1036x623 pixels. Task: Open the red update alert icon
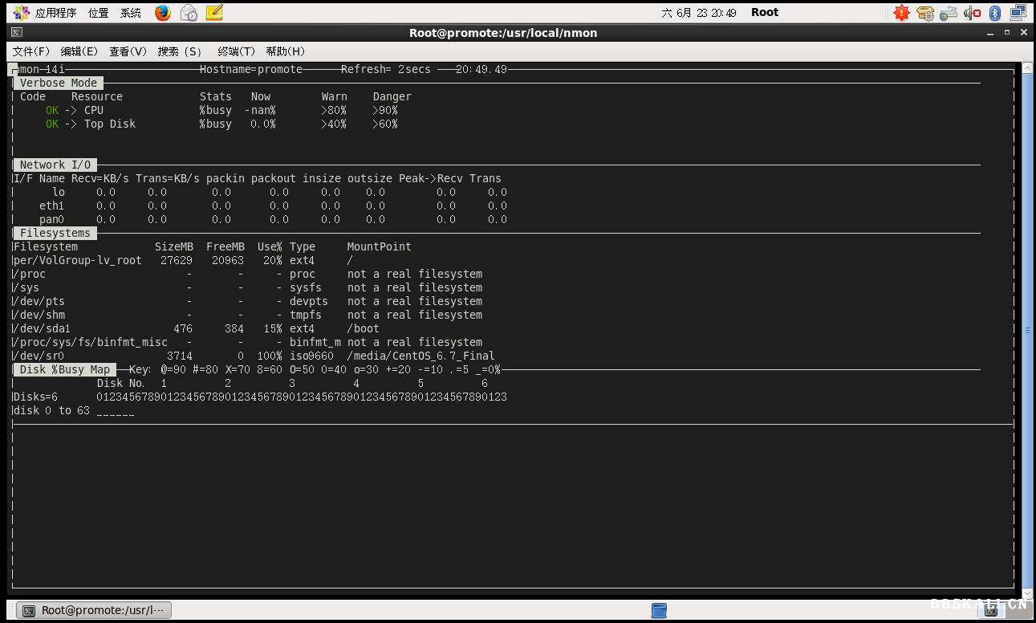click(x=901, y=12)
